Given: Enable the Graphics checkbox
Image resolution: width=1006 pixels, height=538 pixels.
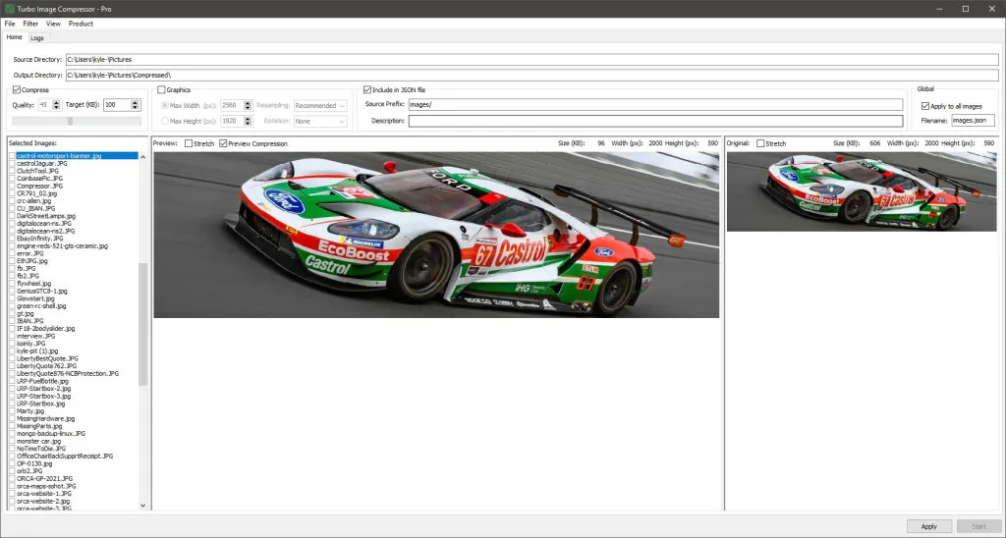Looking at the screenshot, I should pos(162,89).
